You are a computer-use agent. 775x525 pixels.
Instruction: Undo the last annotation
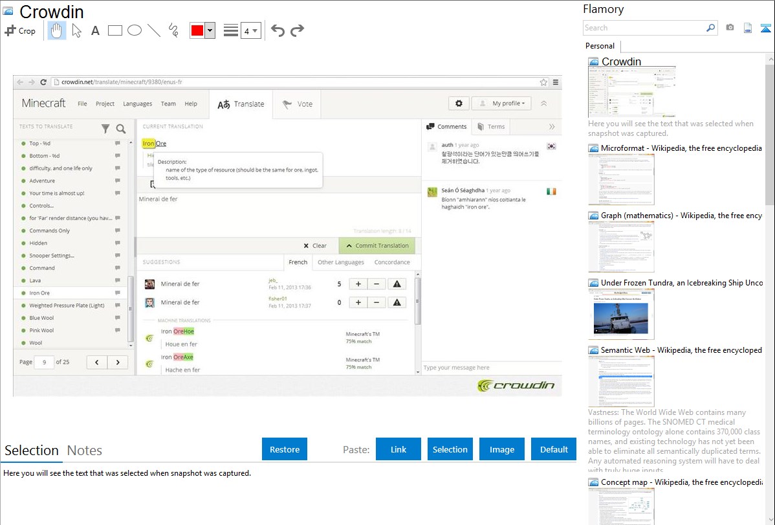278,30
